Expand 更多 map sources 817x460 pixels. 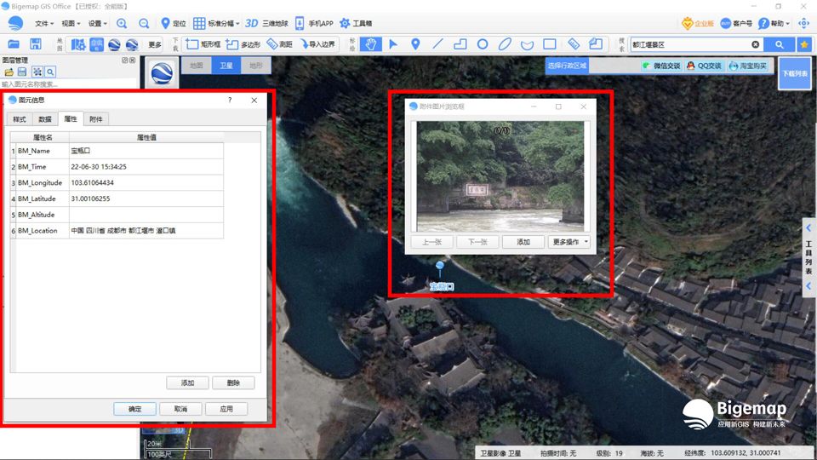155,45
